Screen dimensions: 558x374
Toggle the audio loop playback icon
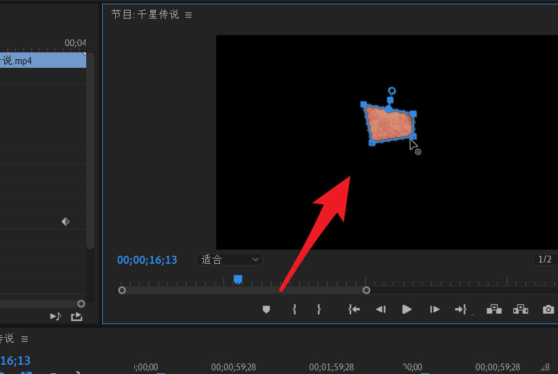(56, 316)
